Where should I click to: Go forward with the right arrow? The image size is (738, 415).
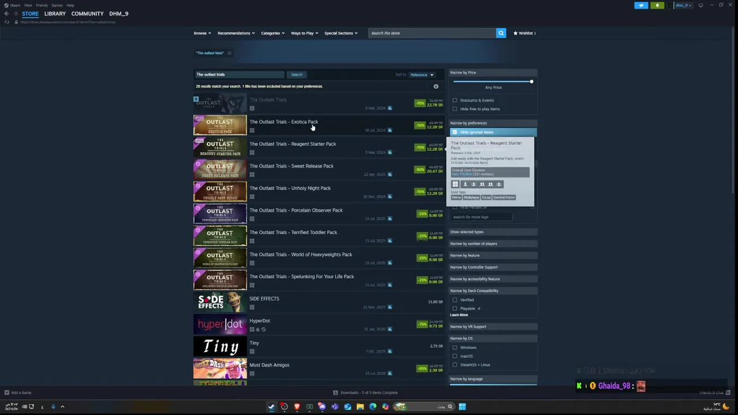(16, 13)
